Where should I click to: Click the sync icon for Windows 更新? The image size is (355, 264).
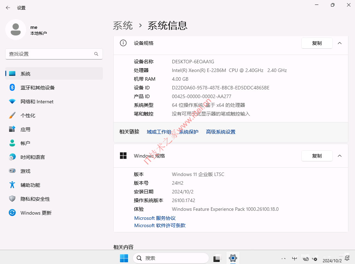tap(12, 213)
